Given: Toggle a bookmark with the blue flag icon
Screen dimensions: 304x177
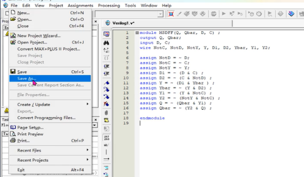Looking at the screenshot, I should (x=106, y=83).
